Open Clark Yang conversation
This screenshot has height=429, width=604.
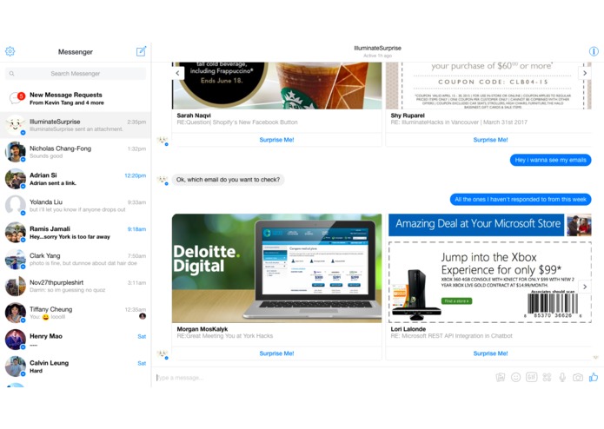[x=76, y=260]
